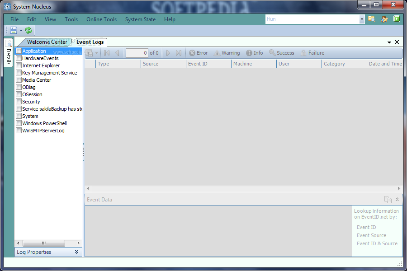
Task: Click the copy icon in Event Data header
Action: (388, 200)
